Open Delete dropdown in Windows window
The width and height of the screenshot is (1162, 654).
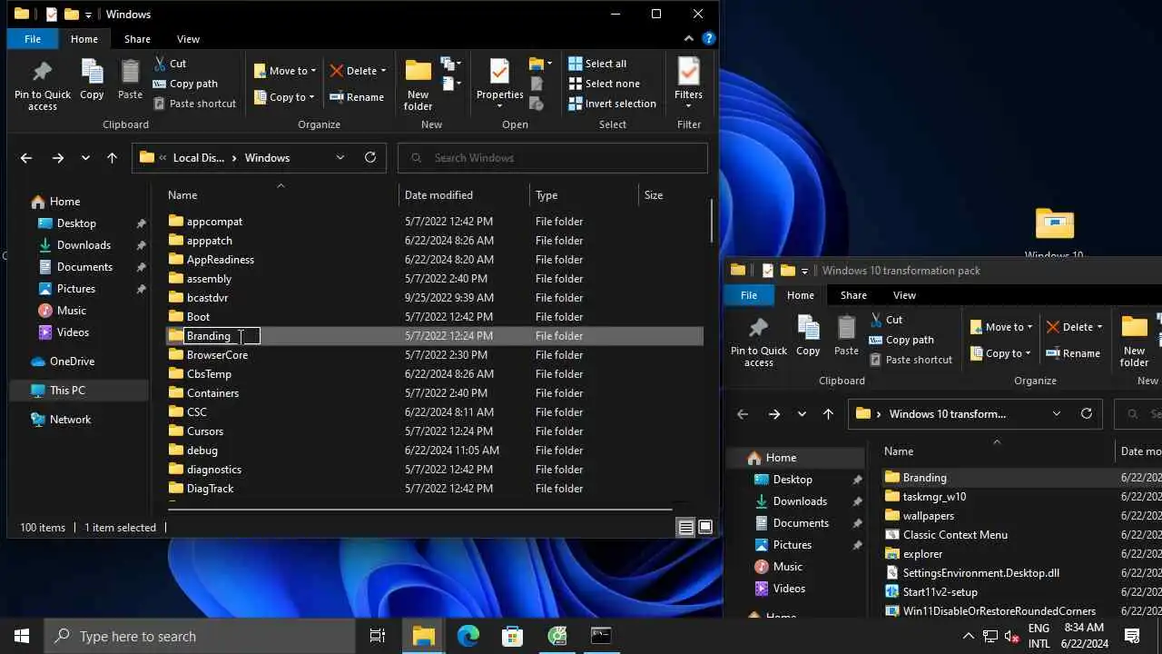point(359,71)
